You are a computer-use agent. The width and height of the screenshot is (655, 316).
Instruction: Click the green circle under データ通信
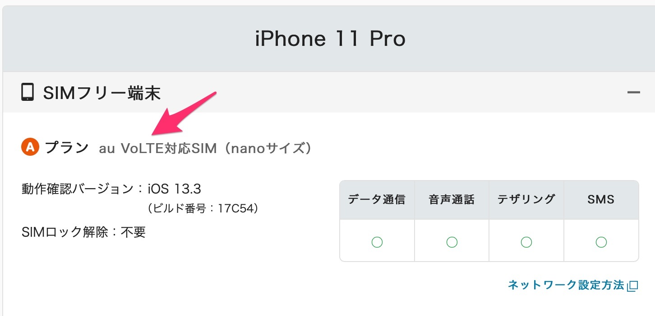point(377,243)
